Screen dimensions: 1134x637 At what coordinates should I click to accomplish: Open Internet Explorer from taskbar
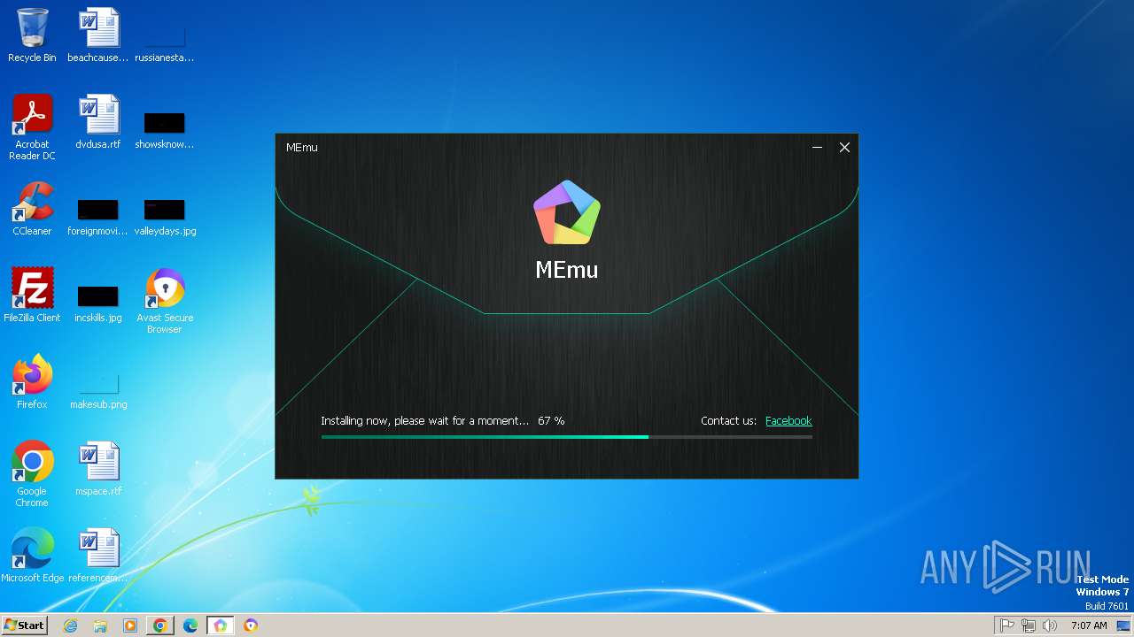[x=70, y=625]
